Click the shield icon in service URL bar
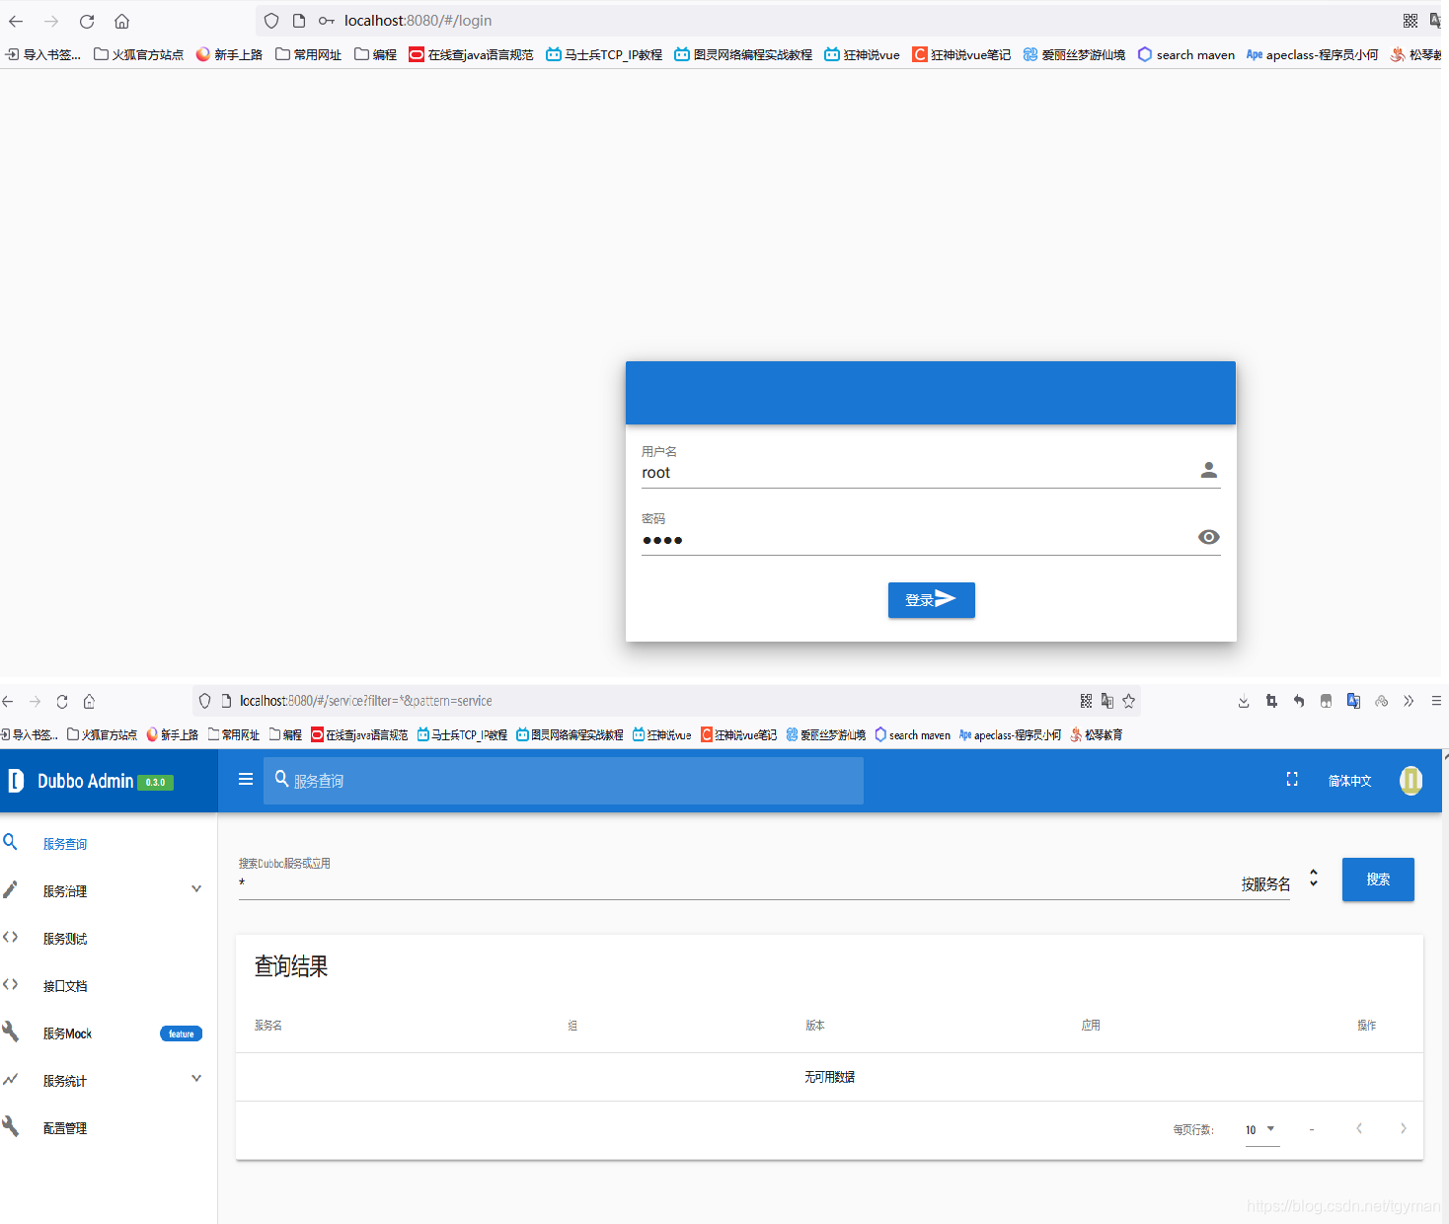 (x=205, y=701)
